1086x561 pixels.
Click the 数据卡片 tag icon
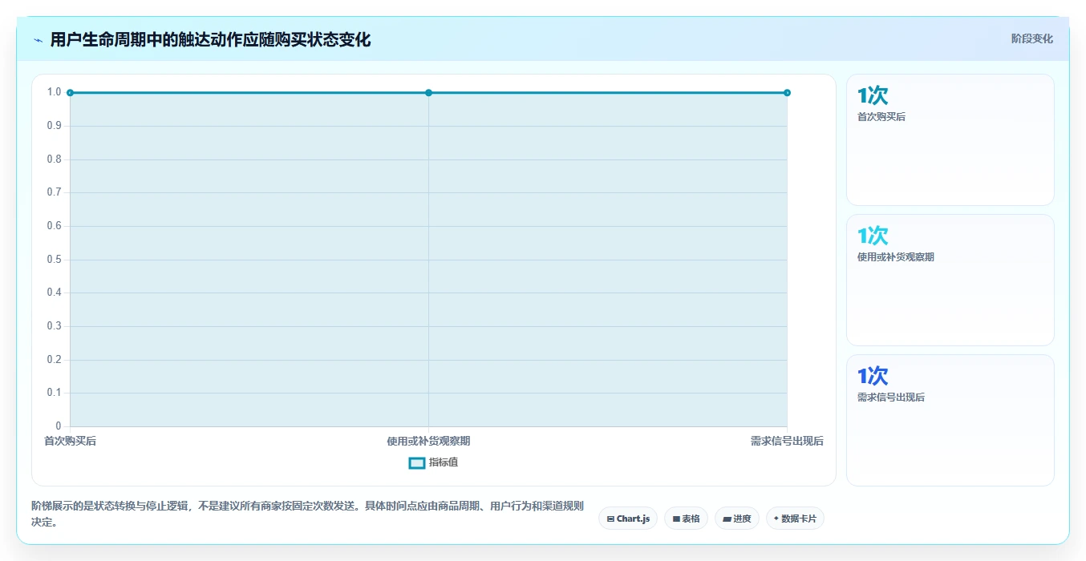(x=776, y=519)
